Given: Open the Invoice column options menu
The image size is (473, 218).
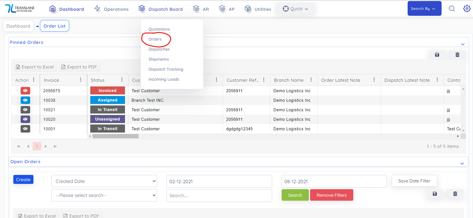Looking at the screenshot, I should pos(80,80).
